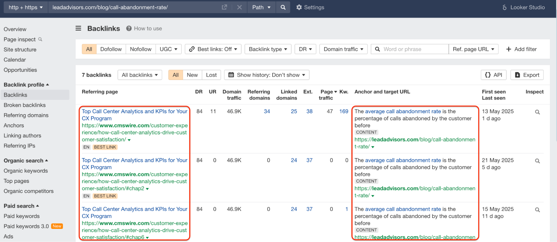
Task: Open All backlinks grouping dropdown
Action: (x=140, y=75)
